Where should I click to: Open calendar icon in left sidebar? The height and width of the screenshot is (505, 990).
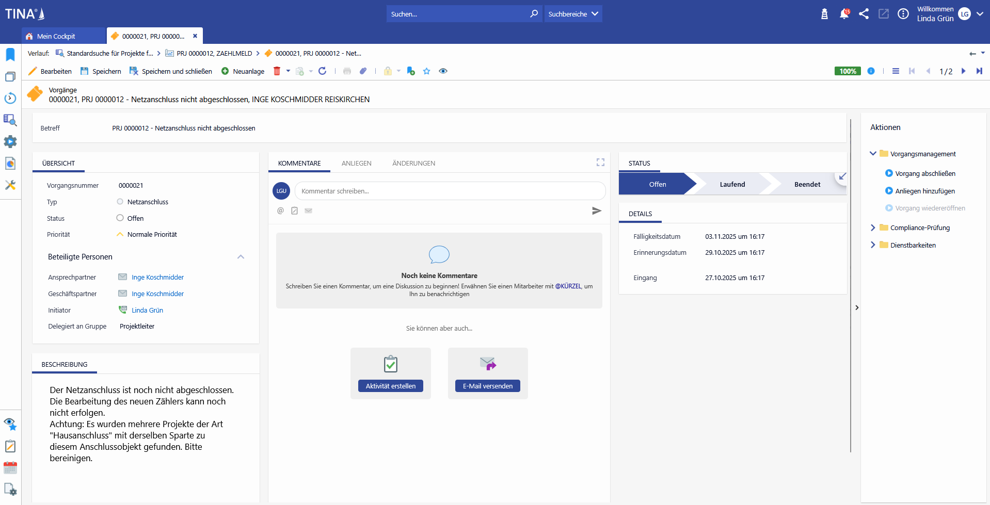(x=10, y=468)
